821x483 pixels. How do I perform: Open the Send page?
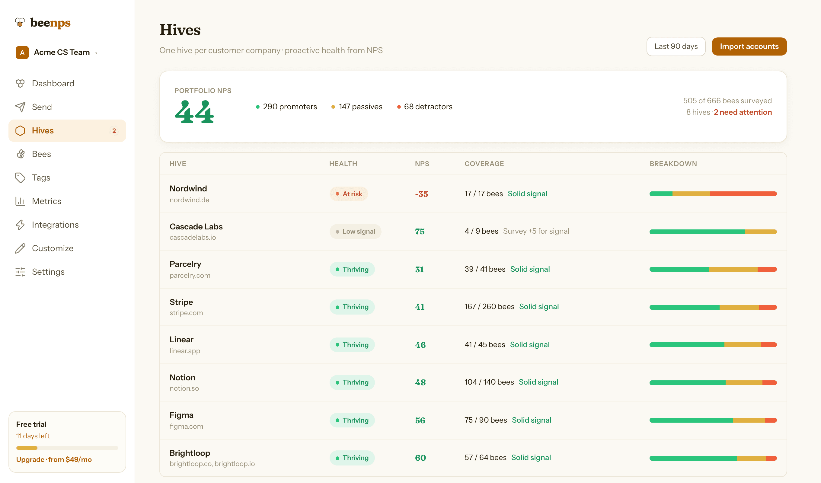[67, 107]
